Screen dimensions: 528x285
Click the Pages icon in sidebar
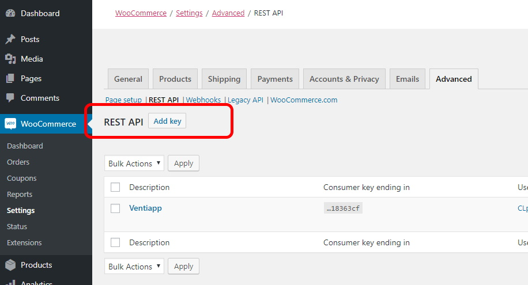click(x=10, y=78)
